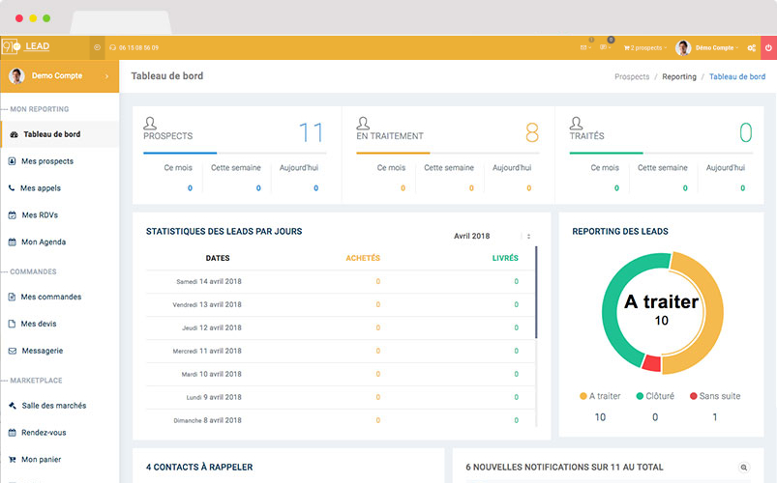
Task: Toggle the 'A traiter' legend item
Action: click(600, 396)
